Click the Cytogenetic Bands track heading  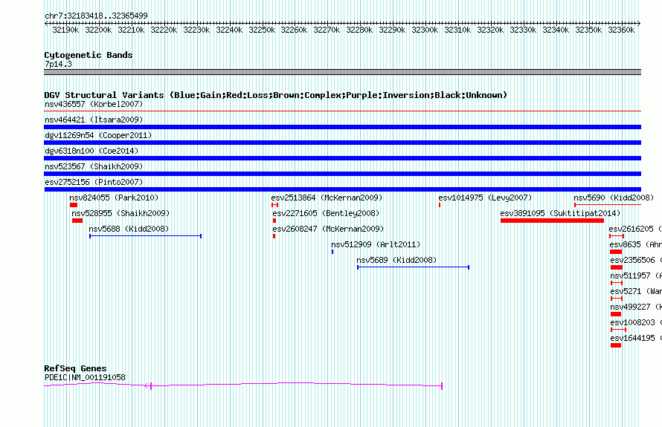pos(89,55)
